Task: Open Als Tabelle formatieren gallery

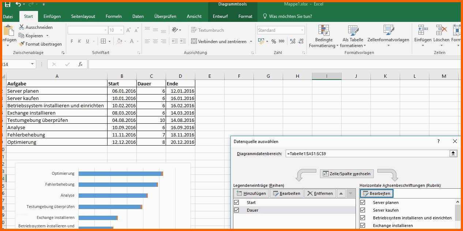Action: [353, 36]
